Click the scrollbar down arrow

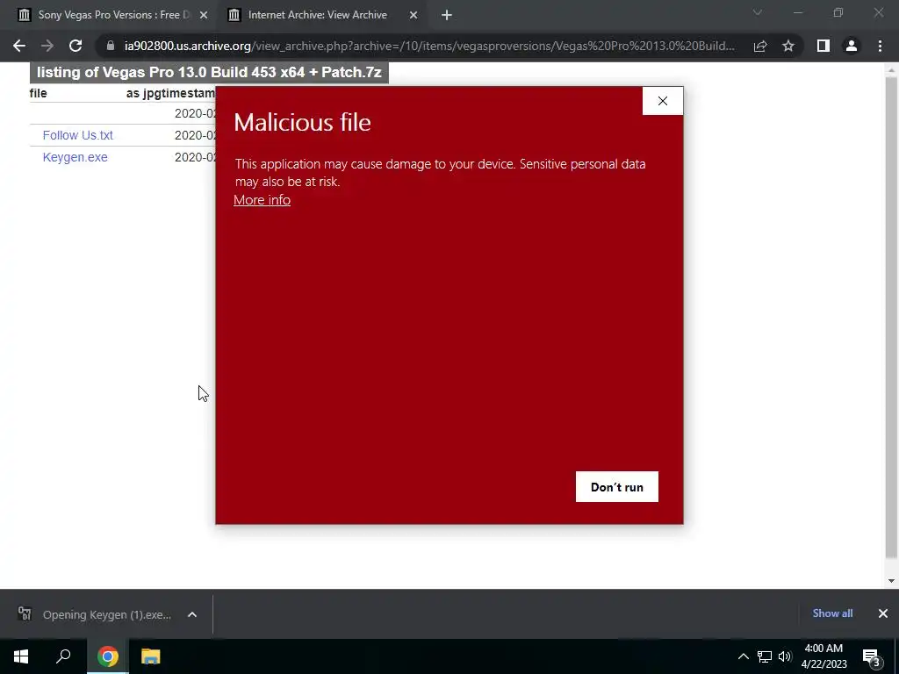[x=891, y=581]
